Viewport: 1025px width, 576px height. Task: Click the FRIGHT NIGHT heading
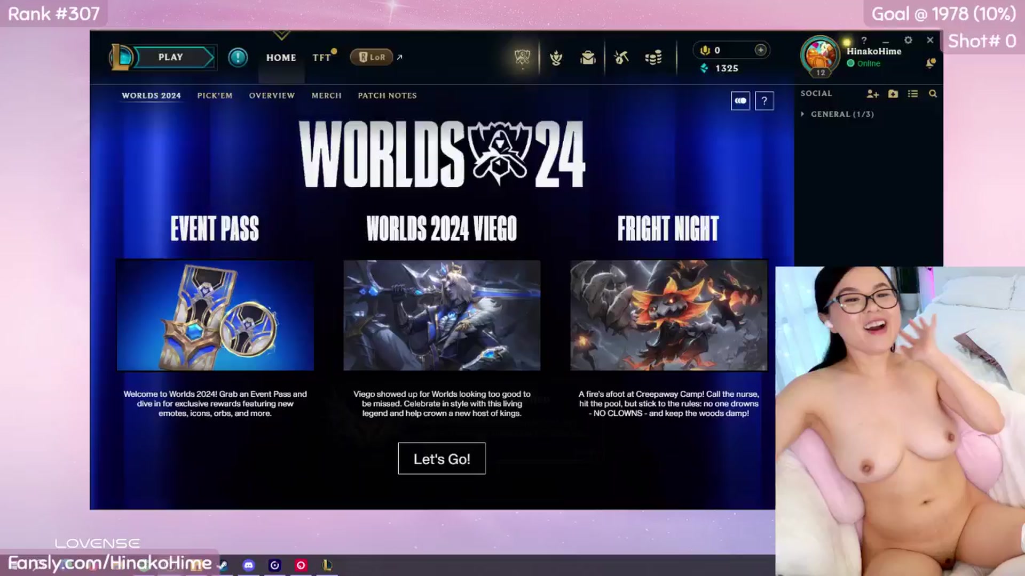tap(668, 229)
